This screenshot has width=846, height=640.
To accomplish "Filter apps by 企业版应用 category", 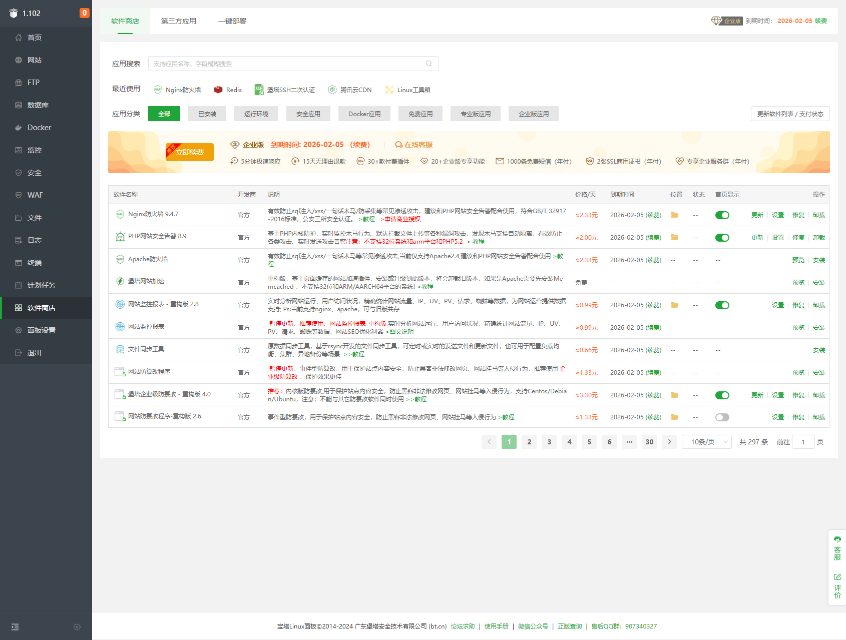I will 534,114.
